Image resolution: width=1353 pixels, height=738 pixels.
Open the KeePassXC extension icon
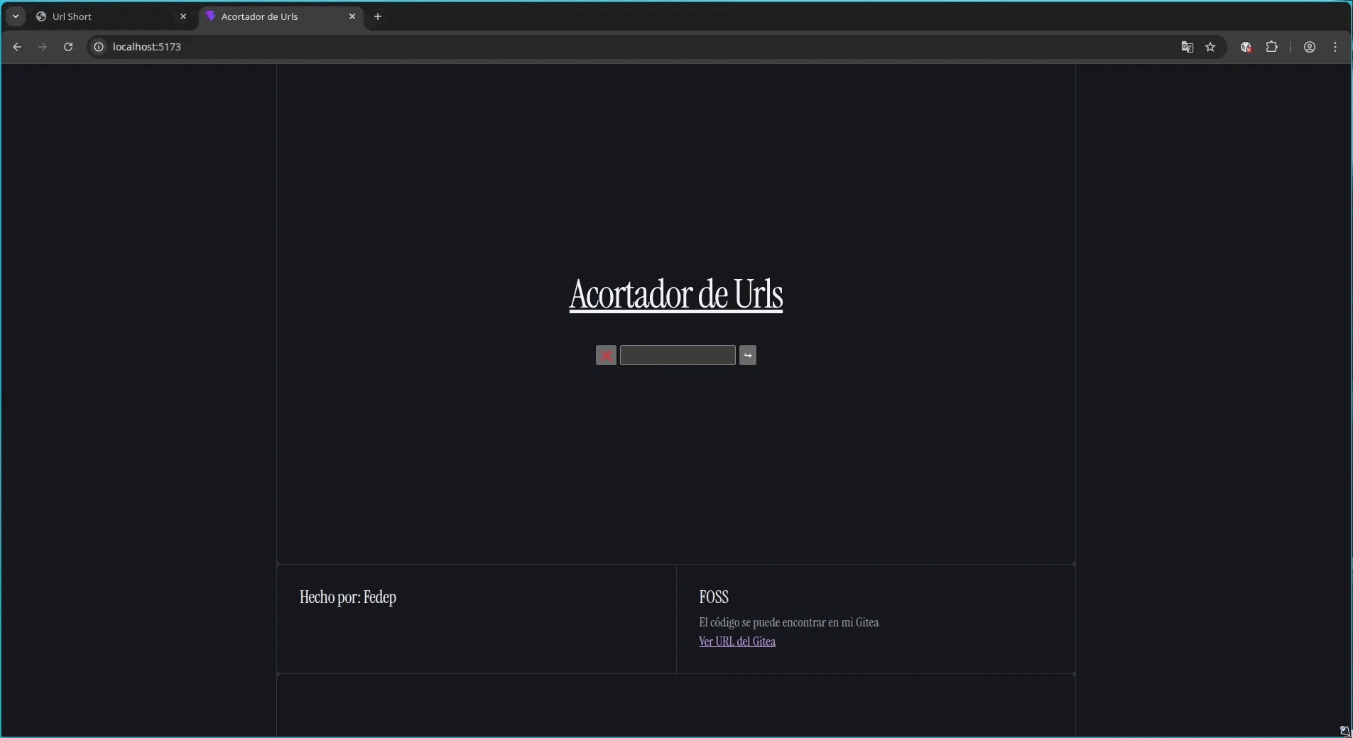[x=1246, y=47]
